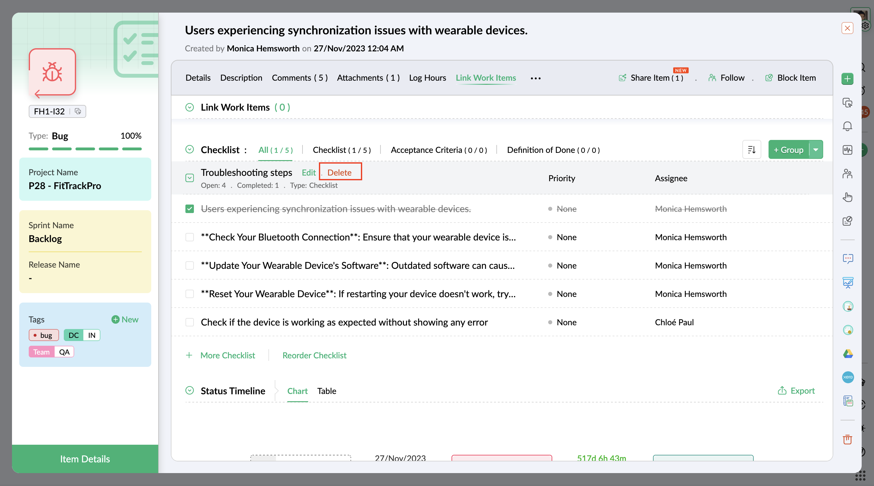Click the red trash delete icon

point(847,439)
